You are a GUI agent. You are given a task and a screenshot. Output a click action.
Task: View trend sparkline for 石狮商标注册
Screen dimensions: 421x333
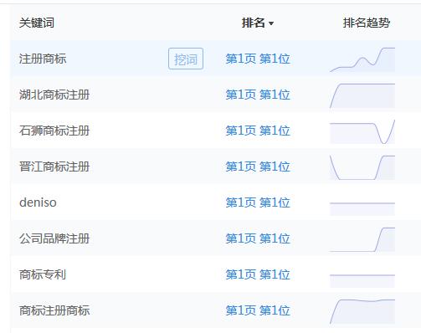[362, 131]
